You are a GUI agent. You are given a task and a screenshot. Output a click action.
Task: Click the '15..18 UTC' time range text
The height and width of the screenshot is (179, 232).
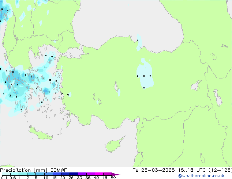tap(192, 170)
